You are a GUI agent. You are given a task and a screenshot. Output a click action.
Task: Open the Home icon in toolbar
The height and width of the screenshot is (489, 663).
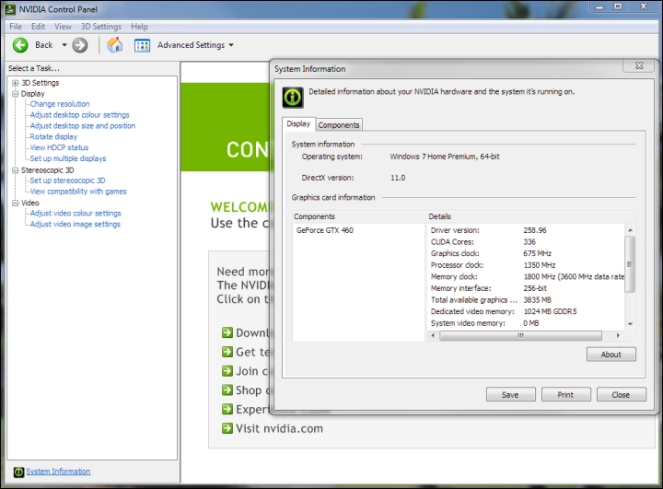coord(114,45)
